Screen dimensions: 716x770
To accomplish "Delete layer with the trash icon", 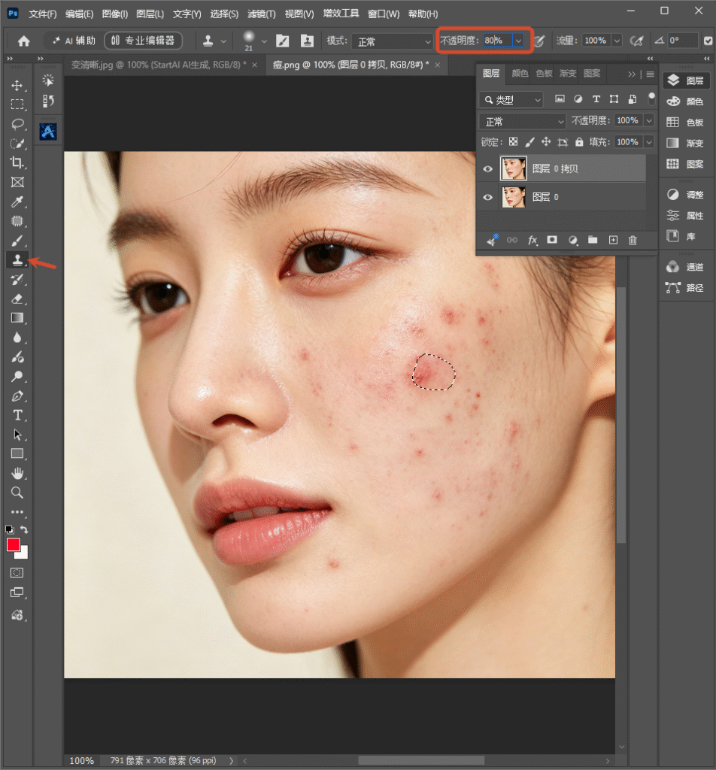I will 633,240.
